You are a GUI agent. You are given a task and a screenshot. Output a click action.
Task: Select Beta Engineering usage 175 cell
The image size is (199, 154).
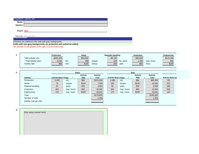(112, 92)
